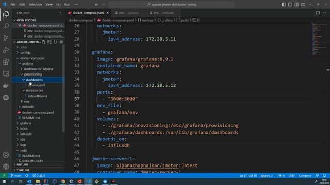Open the View menu

[x=49, y=5]
